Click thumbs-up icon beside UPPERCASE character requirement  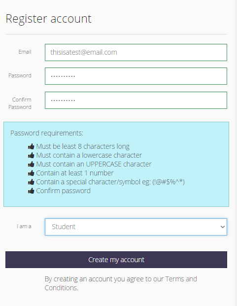pos(31,164)
